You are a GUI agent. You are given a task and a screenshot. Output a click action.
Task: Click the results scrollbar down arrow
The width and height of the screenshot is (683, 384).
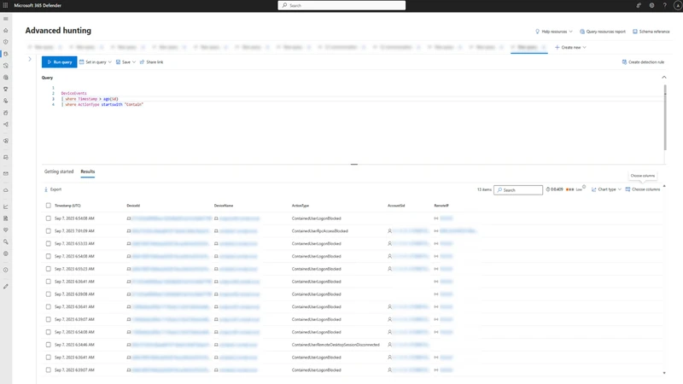click(x=664, y=373)
